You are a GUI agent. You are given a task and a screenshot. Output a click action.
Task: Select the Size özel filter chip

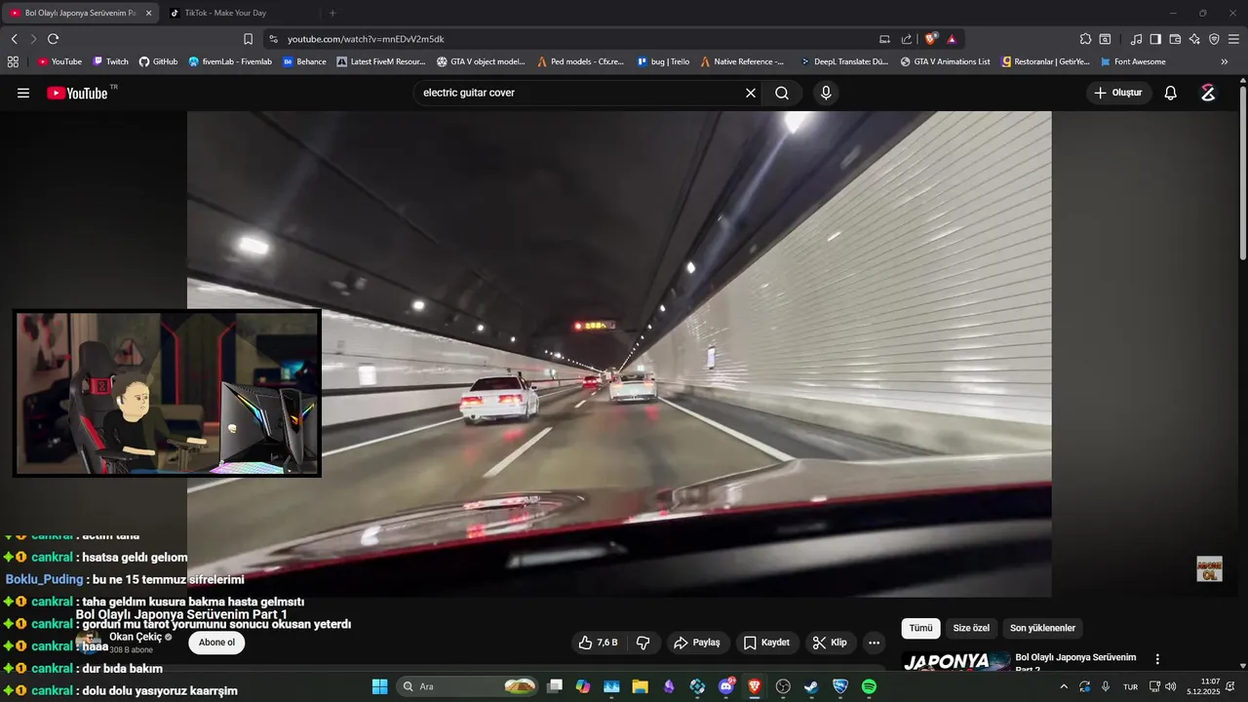971,628
